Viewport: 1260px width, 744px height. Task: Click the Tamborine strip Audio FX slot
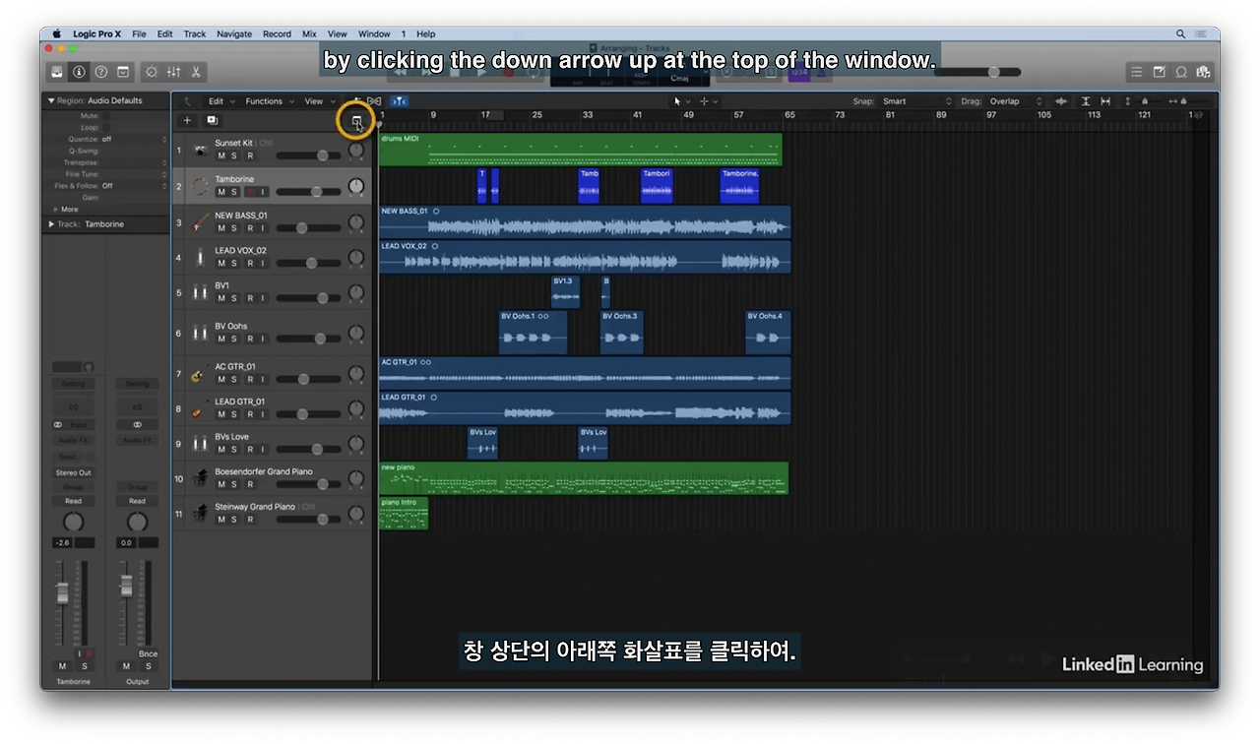coord(73,440)
